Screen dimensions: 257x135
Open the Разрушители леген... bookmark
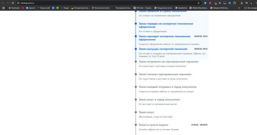click(x=164, y=8)
